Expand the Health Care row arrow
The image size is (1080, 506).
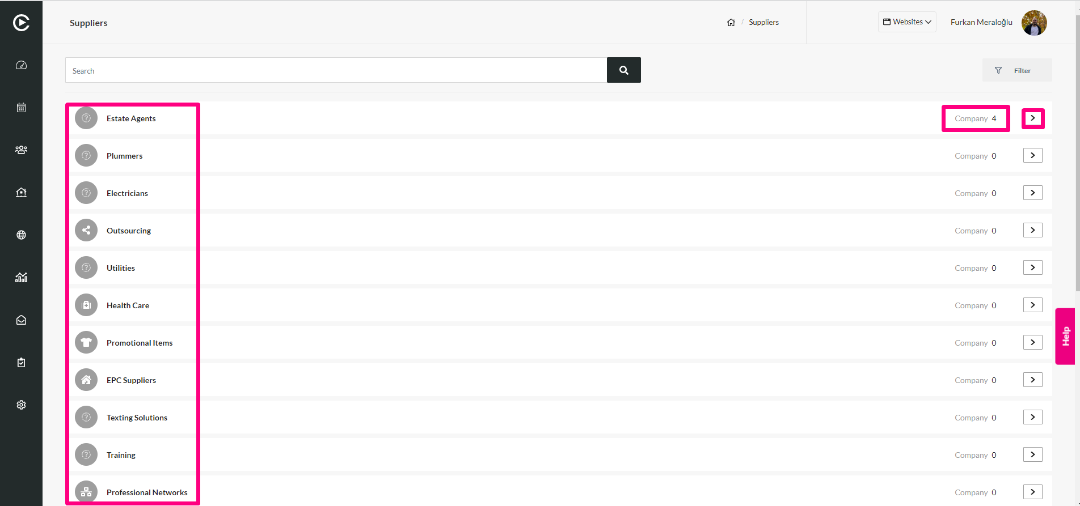(x=1033, y=305)
